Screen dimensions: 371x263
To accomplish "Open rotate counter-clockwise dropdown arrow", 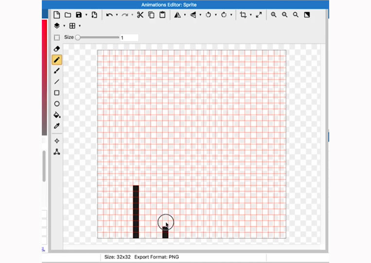I will point(216,15).
